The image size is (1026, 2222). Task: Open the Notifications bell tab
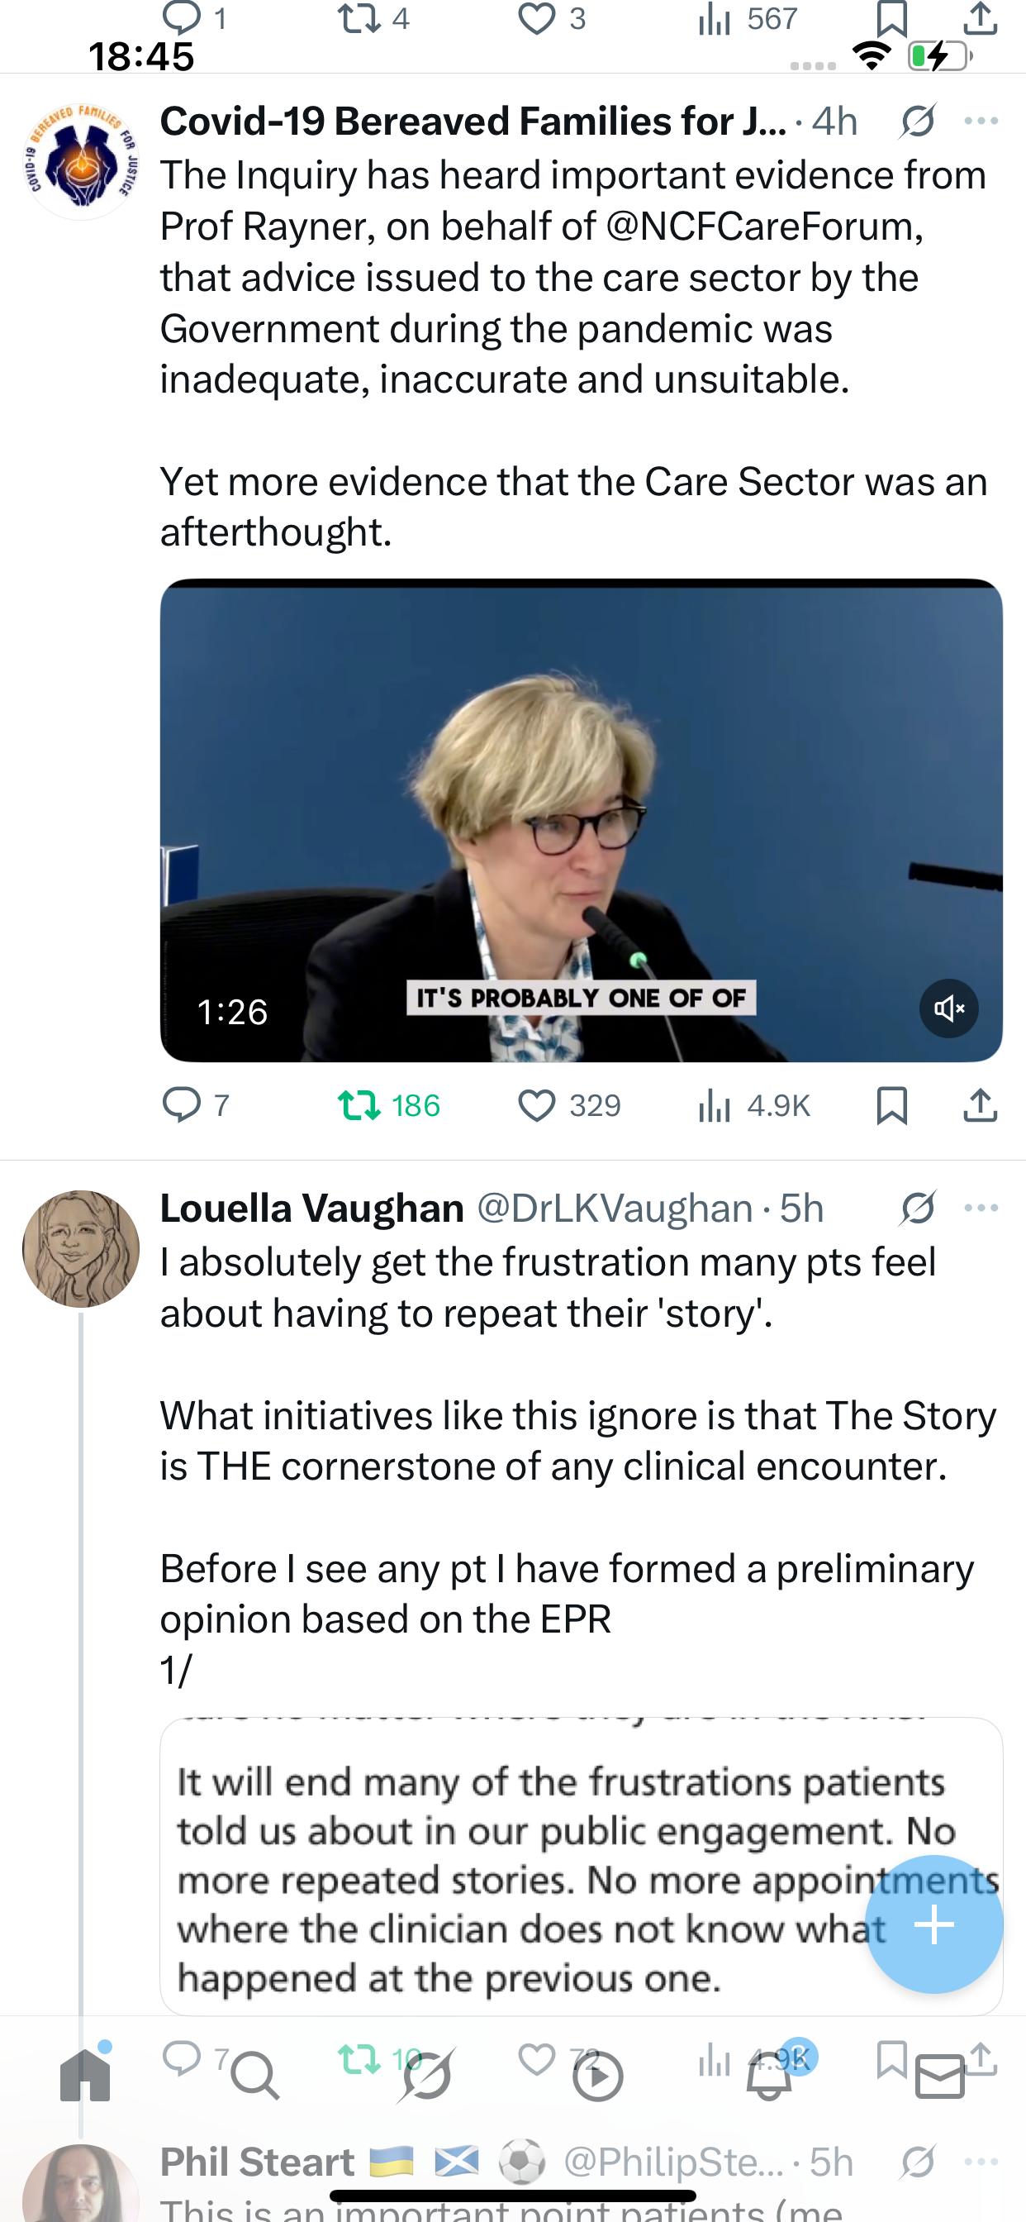[x=770, y=2076]
